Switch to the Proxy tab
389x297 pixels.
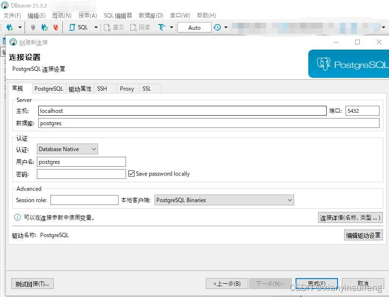click(x=127, y=89)
